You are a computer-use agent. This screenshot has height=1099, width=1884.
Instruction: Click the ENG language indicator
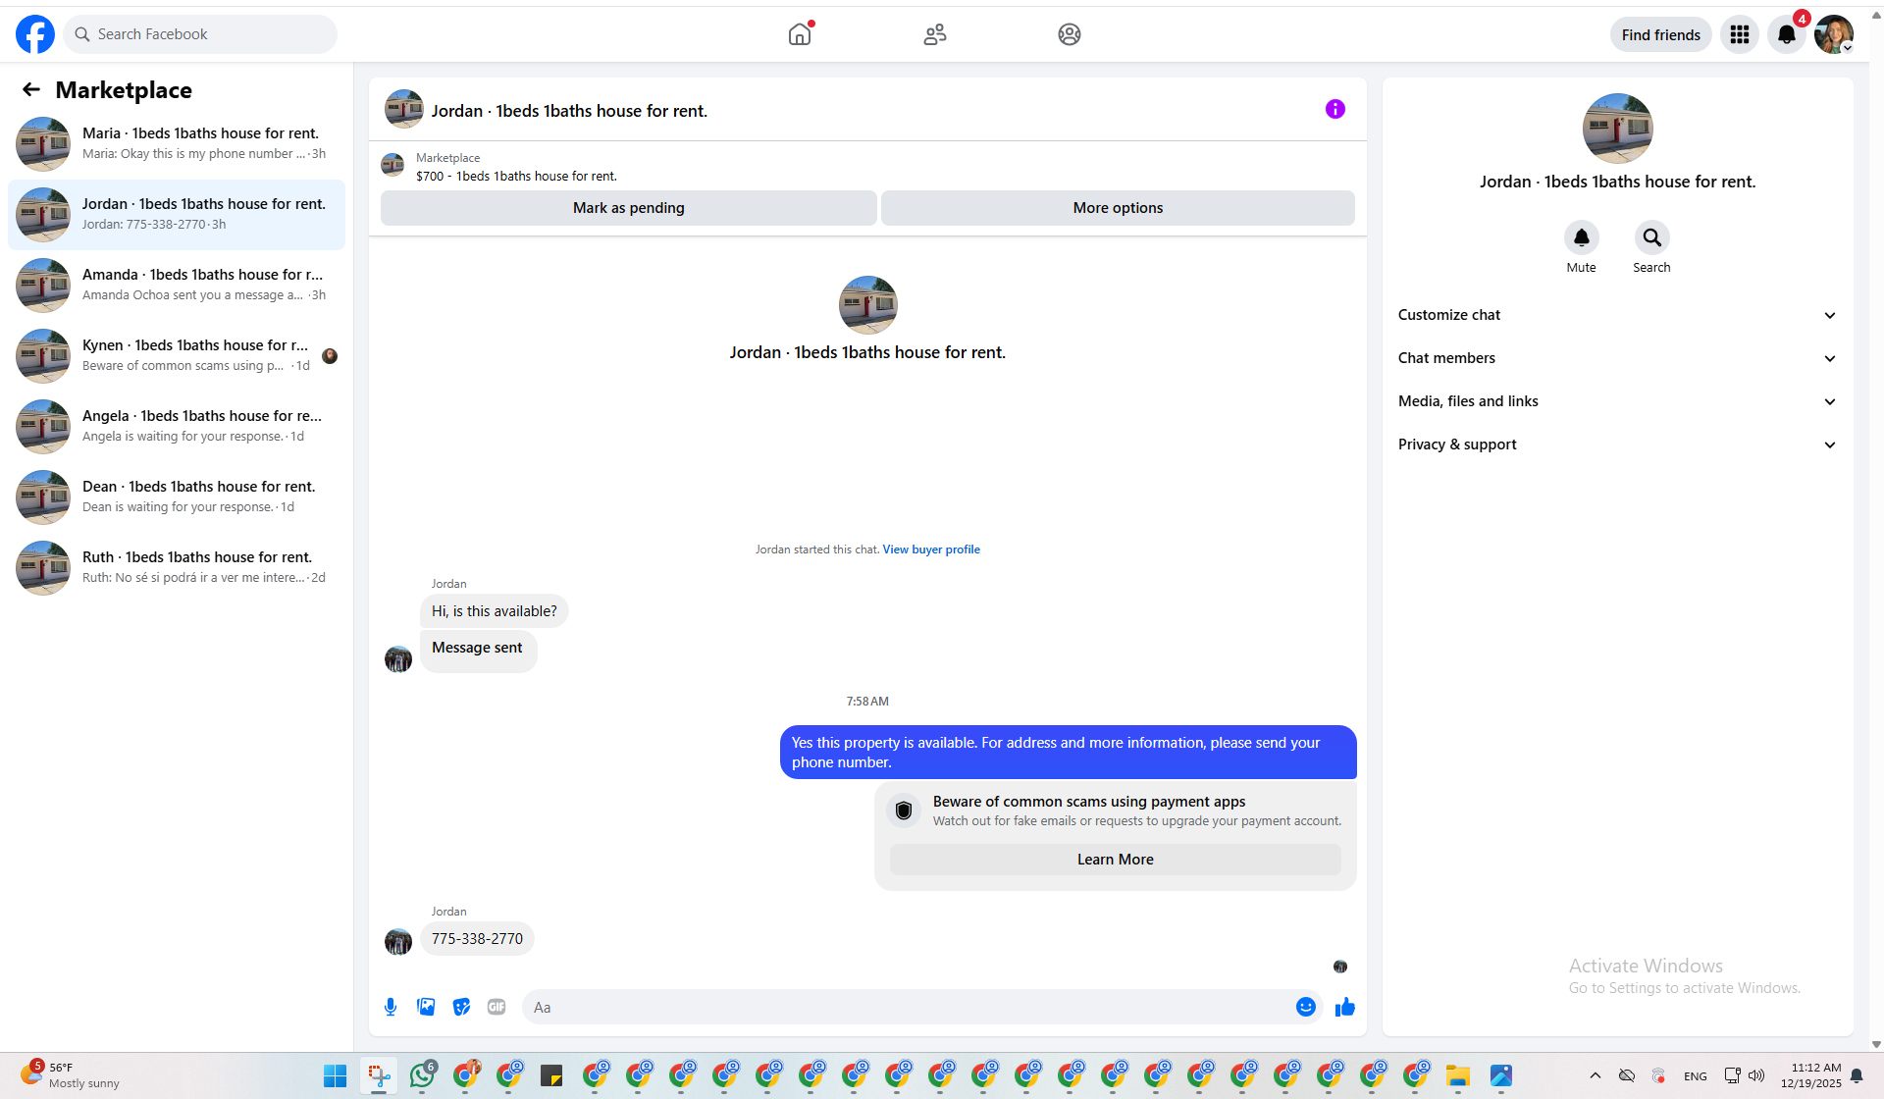click(1696, 1076)
